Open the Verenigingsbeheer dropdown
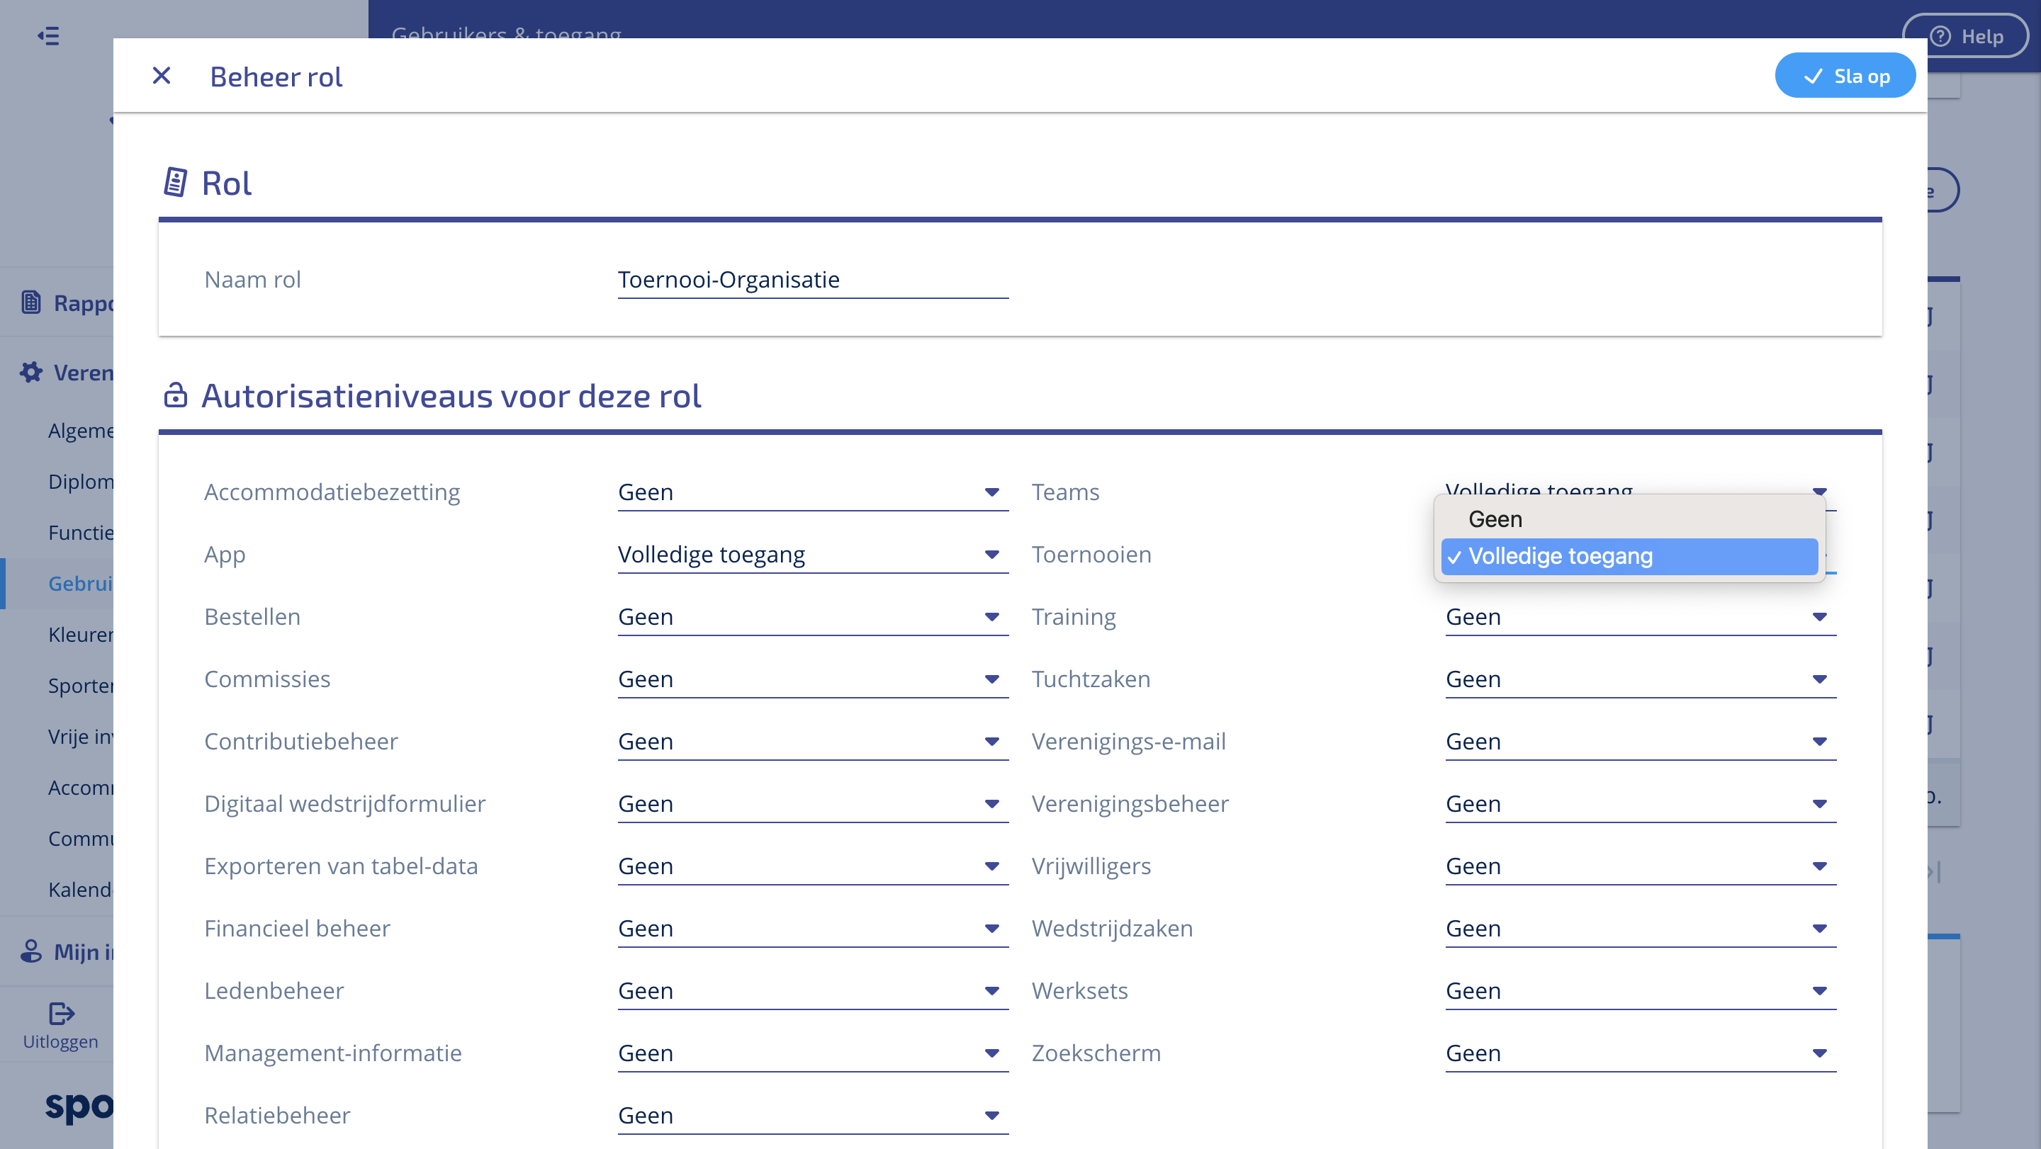The image size is (2041, 1149). point(1639,804)
